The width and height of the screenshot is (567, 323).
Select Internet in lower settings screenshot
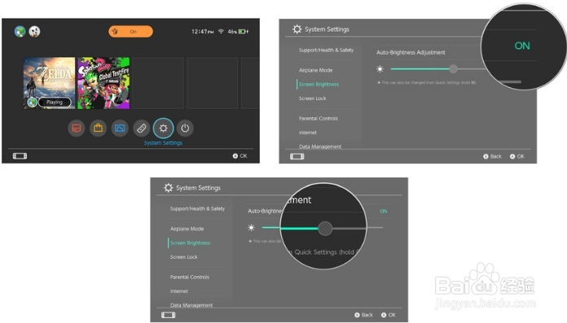tap(179, 291)
